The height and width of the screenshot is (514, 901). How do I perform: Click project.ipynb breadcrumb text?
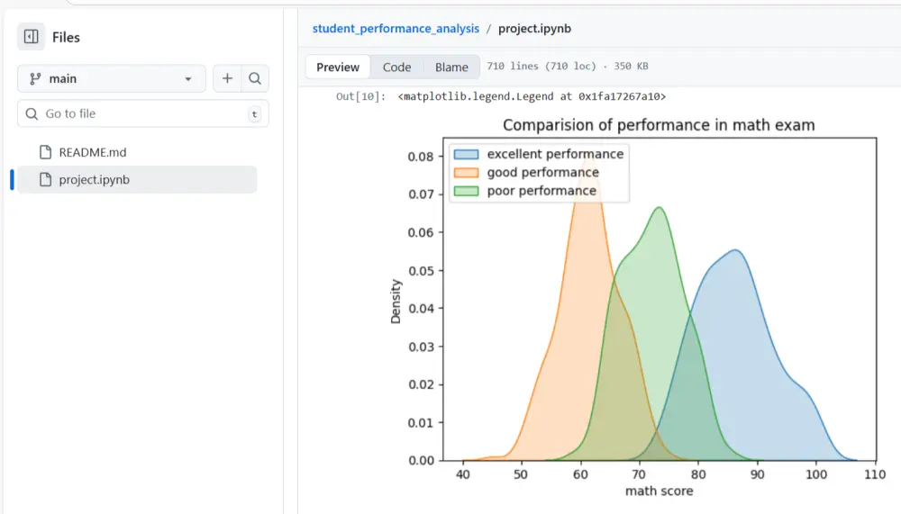(534, 29)
